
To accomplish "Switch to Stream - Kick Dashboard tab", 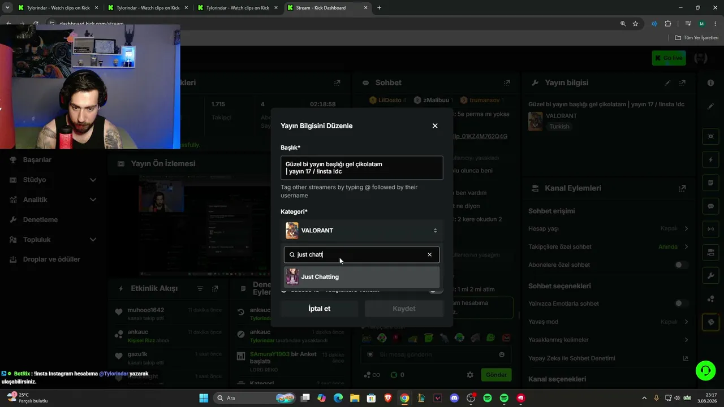I will 328,8.
